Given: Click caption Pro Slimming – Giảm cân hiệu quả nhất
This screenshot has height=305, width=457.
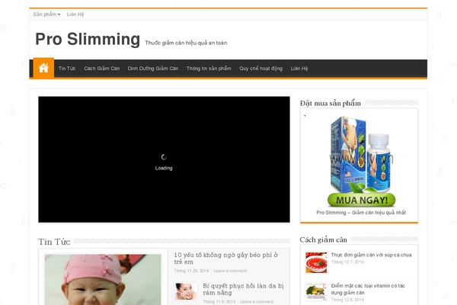Looking at the screenshot, I should click(x=361, y=213).
